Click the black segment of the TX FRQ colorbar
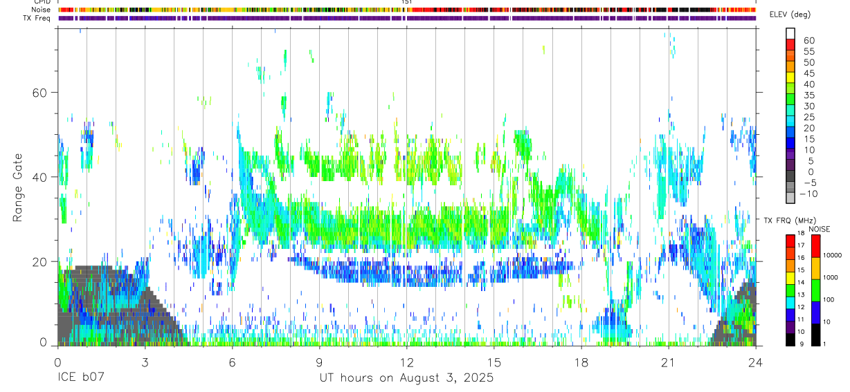Image resolution: width=850 pixels, height=392 pixels. click(x=790, y=339)
